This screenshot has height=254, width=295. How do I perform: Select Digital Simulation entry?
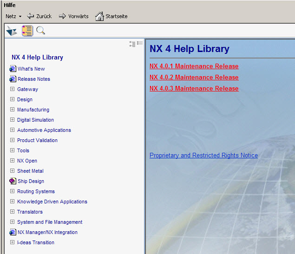click(36, 120)
